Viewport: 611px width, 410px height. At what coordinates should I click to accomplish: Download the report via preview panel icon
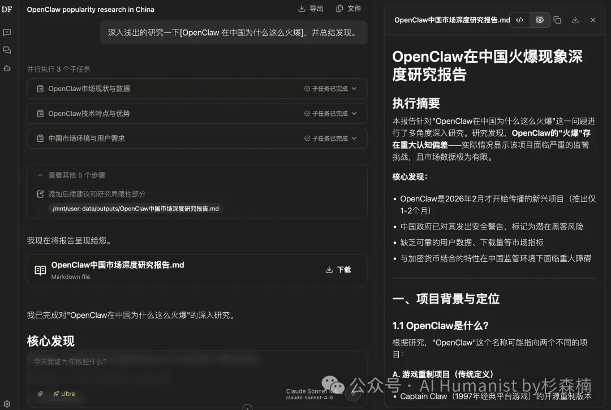click(x=576, y=20)
